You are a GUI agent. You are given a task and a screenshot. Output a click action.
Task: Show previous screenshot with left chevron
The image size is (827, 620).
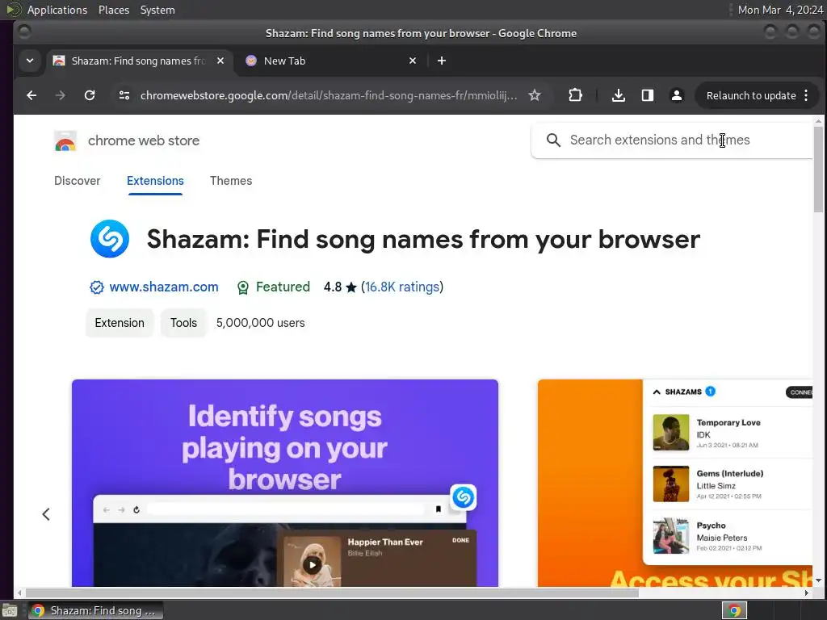point(46,514)
